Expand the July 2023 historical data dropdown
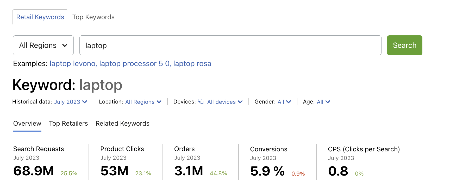This screenshot has height=193, width=450. 71,102
